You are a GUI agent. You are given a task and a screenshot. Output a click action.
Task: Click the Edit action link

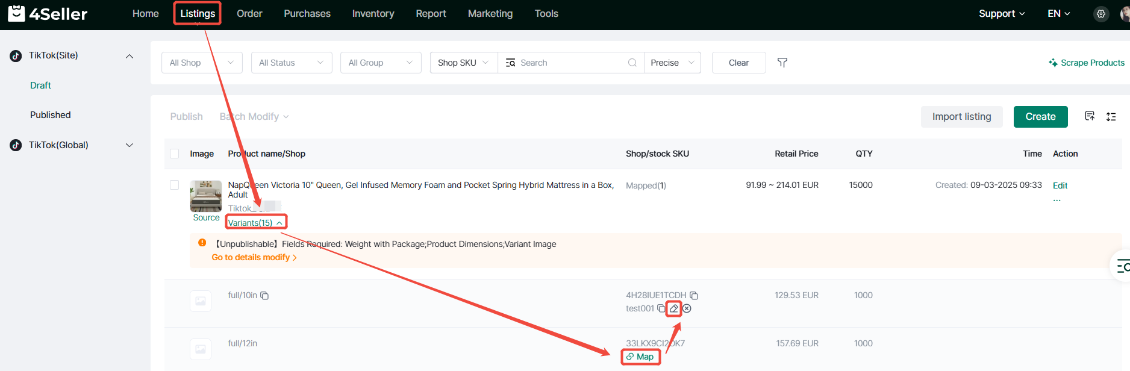(x=1060, y=185)
